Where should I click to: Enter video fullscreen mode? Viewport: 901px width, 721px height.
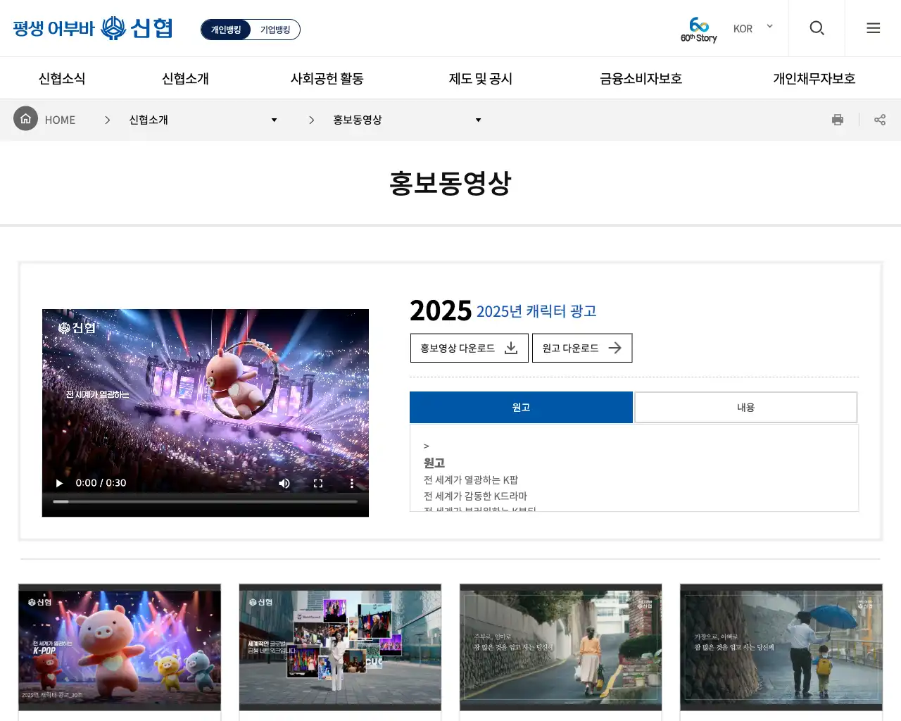point(318,483)
